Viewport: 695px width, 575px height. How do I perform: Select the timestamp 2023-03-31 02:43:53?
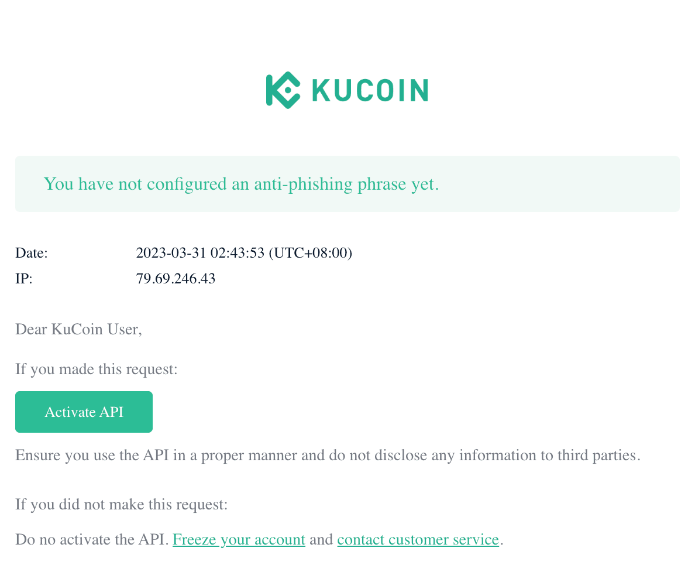(x=200, y=253)
